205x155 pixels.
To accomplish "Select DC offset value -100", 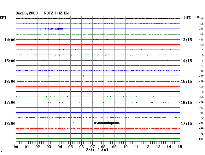I will (200, 139).
